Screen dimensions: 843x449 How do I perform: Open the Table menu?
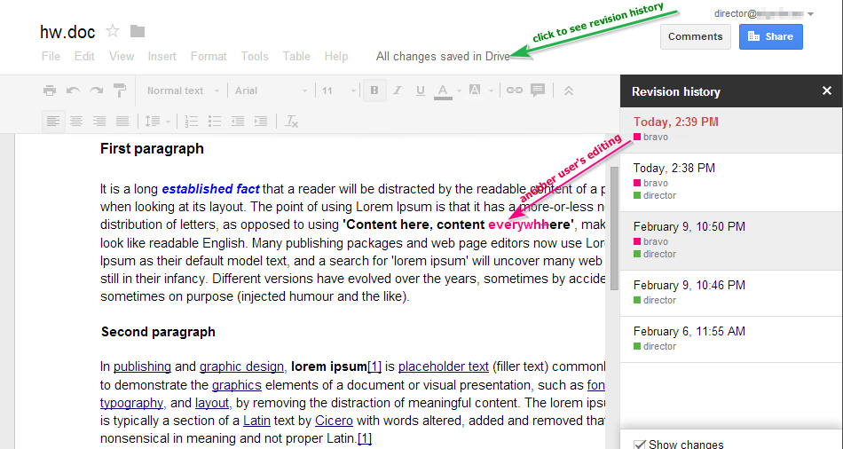pyautogui.click(x=296, y=57)
